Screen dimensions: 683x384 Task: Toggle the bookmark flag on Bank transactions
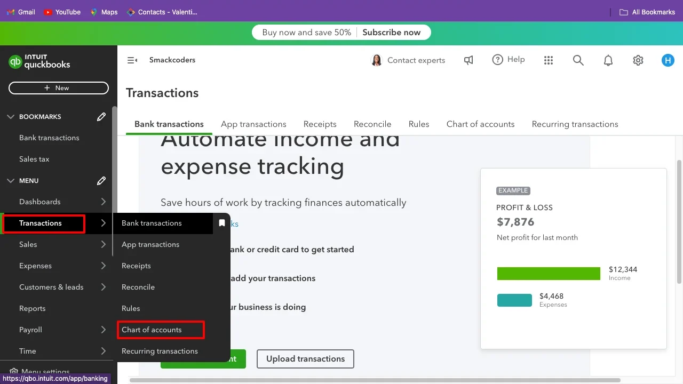click(221, 223)
